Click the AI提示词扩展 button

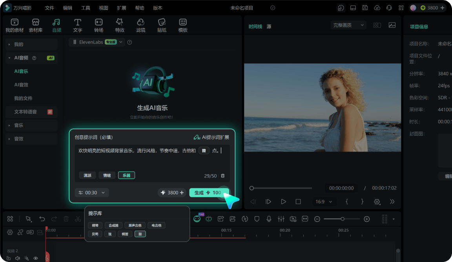pos(211,137)
